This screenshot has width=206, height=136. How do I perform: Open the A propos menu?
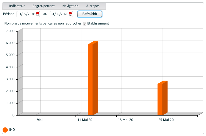point(93,6)
